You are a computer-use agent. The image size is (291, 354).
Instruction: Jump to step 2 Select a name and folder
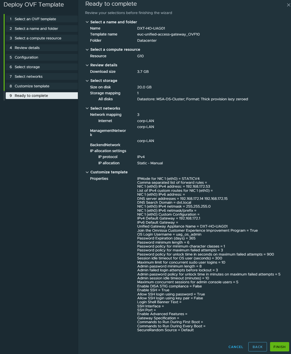point(36,29)
